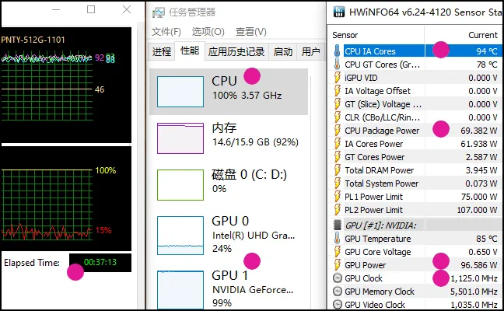Click the GPU Clock 1,125.0 MHz value
This screenshot has height=311, width=504.
coord(474,278)
